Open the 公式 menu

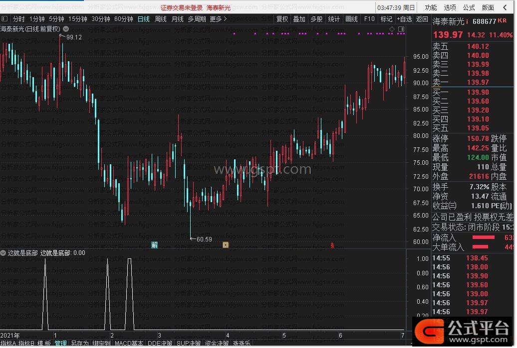coord(469,7)
